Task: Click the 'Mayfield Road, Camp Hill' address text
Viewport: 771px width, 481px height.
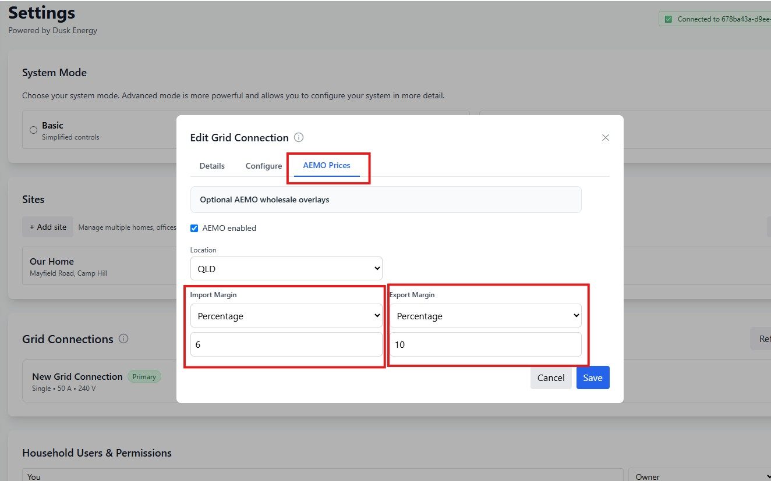Action: [x=68, y=273]
